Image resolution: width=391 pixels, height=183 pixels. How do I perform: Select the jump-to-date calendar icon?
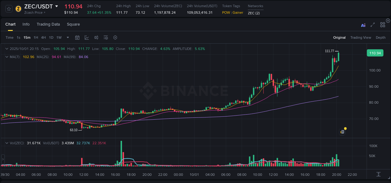point(77,37)
